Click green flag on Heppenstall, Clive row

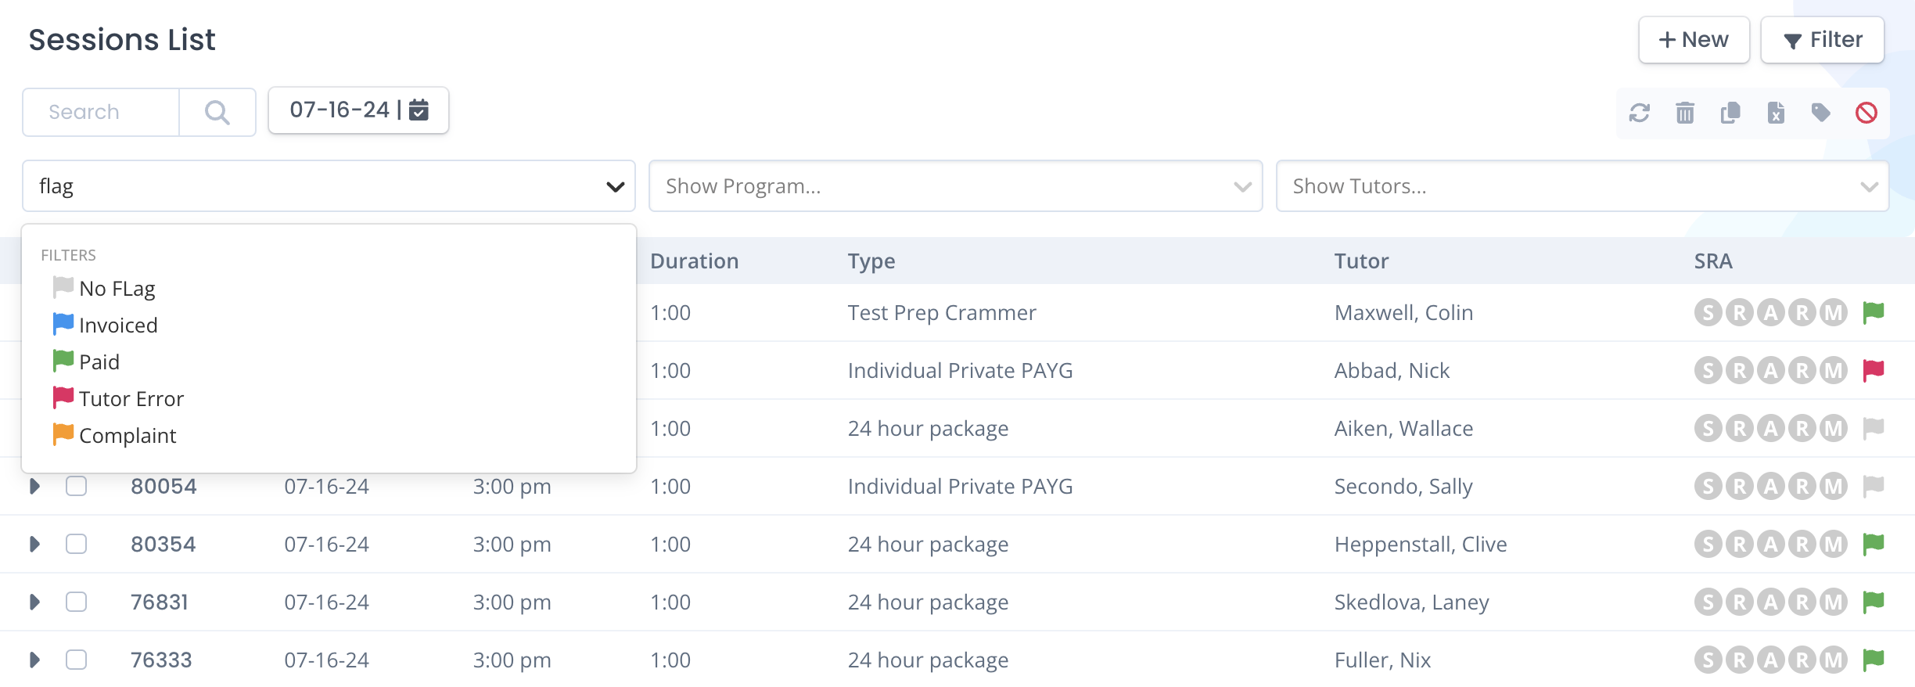coord(1874,544)
